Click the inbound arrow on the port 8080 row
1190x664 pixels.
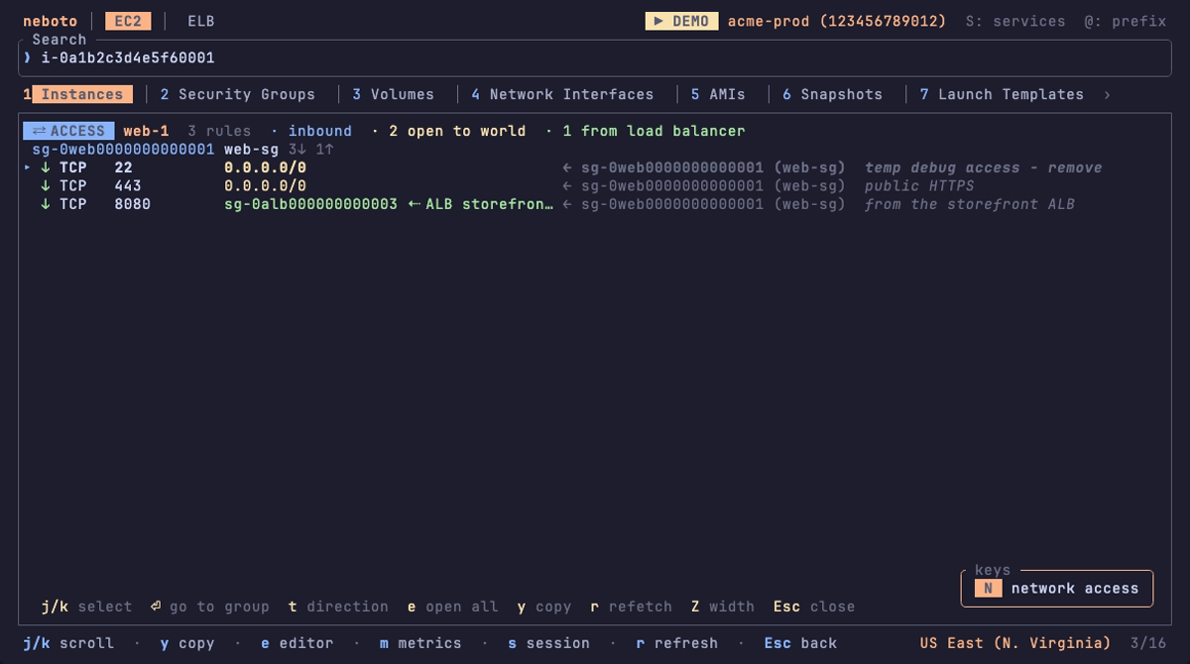[46, 204]
